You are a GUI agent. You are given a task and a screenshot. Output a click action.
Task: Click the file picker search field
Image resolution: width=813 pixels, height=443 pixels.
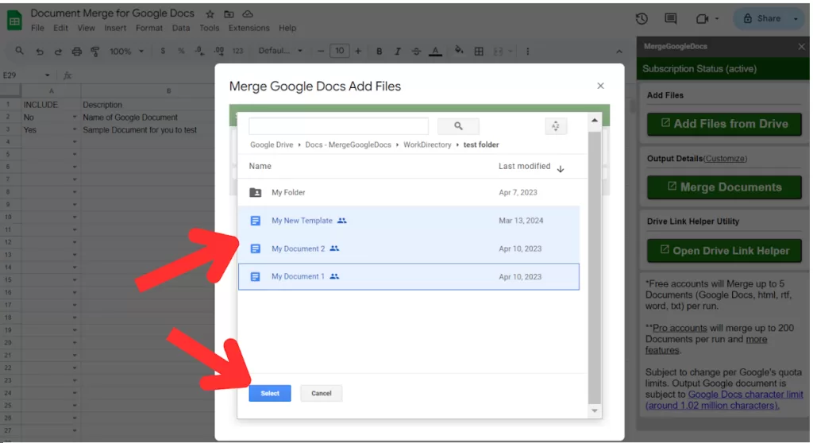click(338, 126)
